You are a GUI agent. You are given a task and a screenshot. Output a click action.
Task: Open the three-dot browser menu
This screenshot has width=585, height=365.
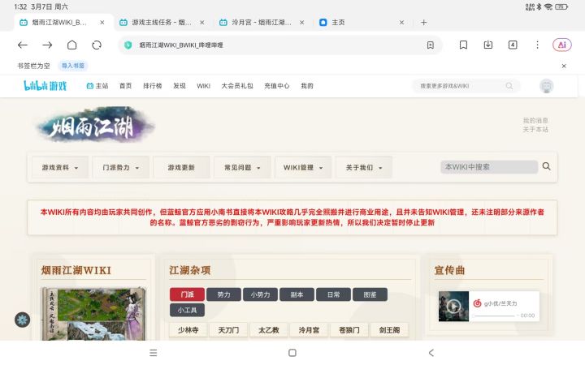[x=537, y=45]
